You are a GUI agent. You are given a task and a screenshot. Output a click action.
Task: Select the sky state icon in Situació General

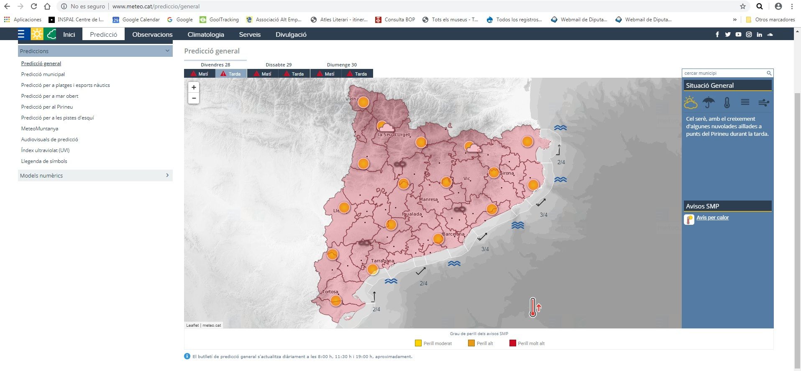pyautogui.click(x=691, y=102)
